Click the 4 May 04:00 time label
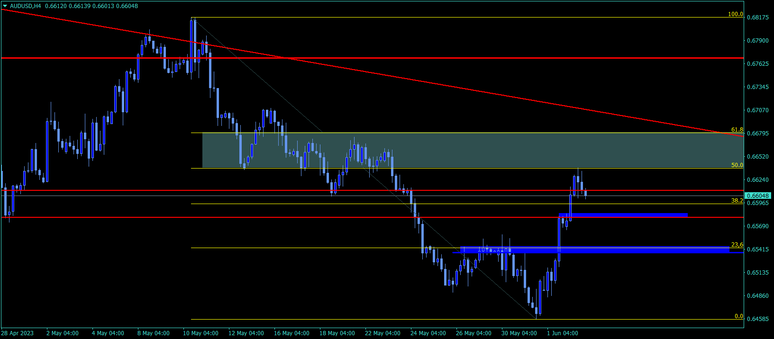Viewport: 774px width, 339px height. click(x=108, y=333)
